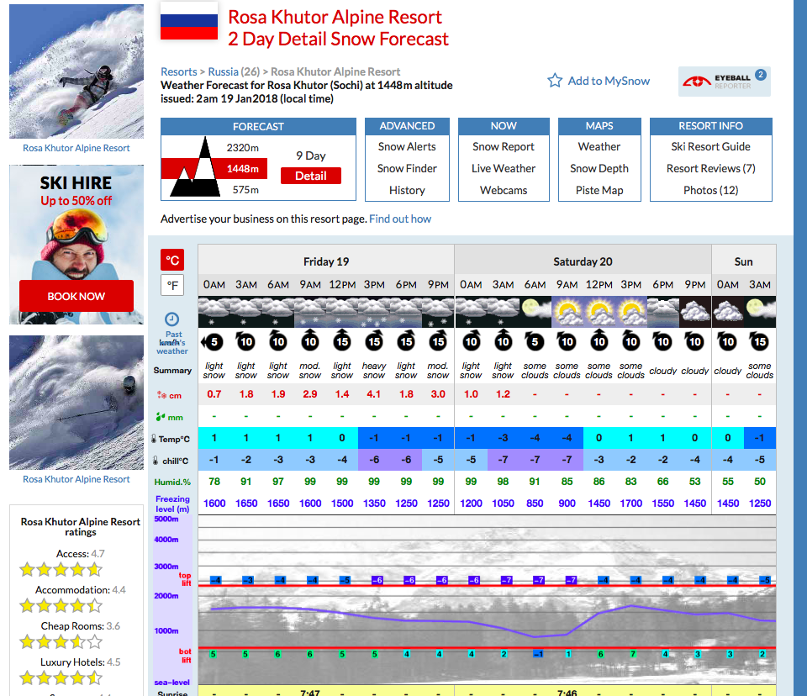Click the Accommodation rating stars
The width and height of the screenshot is (807, 696).
pos(61,605)
